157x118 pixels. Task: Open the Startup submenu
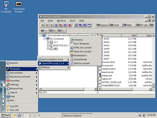[54, 67]
